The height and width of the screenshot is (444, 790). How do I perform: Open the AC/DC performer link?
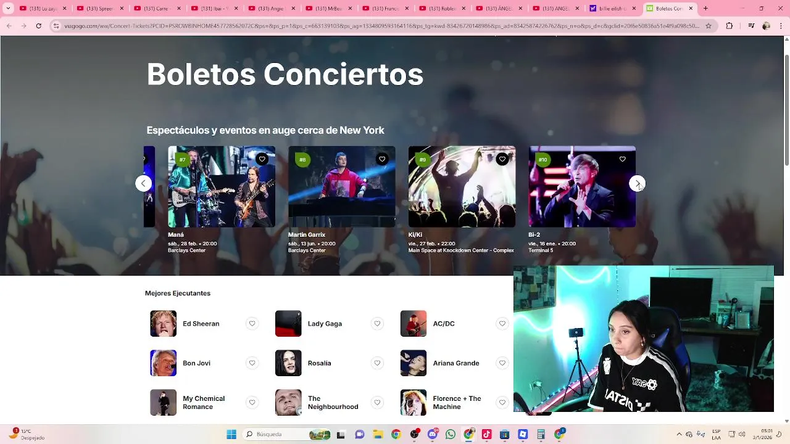[444, 324]
